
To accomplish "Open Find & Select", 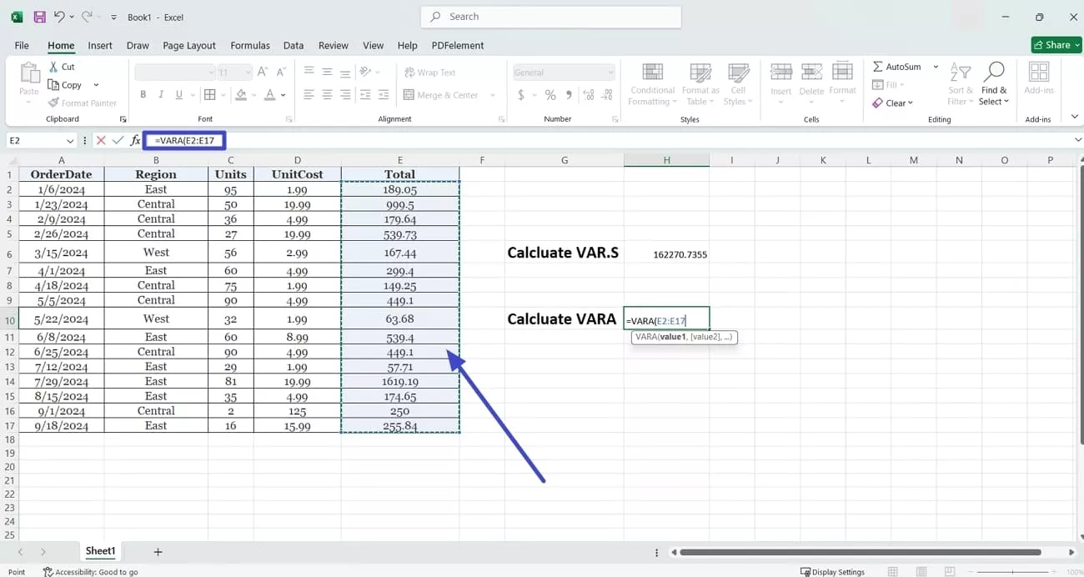I will point(993,83).
